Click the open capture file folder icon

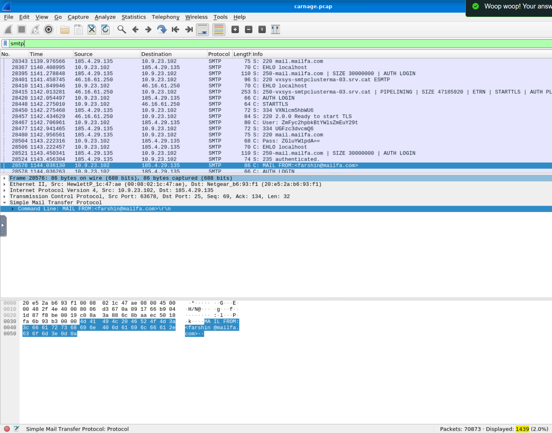tap(65, 30)
